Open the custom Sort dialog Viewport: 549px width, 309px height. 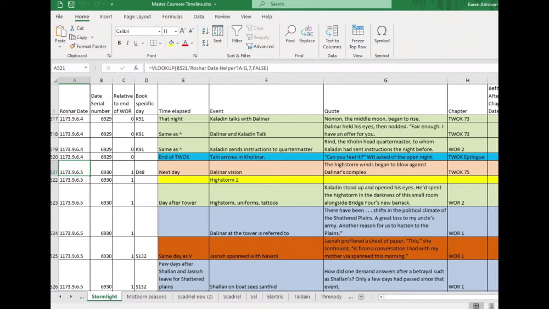coord(217,34)
